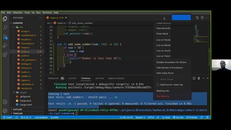Screen dimensions: 231x130
Task: Collapse the src folder
Action: 14,27
